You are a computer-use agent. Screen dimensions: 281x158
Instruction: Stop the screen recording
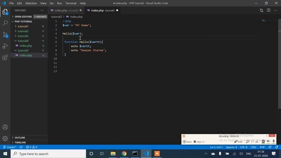199,142
